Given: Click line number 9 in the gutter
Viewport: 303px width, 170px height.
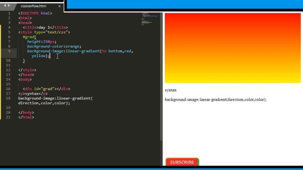Looking at the screenshot, I should point(9,51).
